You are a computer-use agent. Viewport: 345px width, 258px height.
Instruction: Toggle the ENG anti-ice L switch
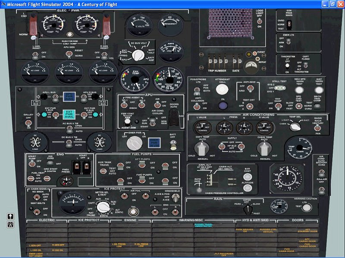(155, 212)
